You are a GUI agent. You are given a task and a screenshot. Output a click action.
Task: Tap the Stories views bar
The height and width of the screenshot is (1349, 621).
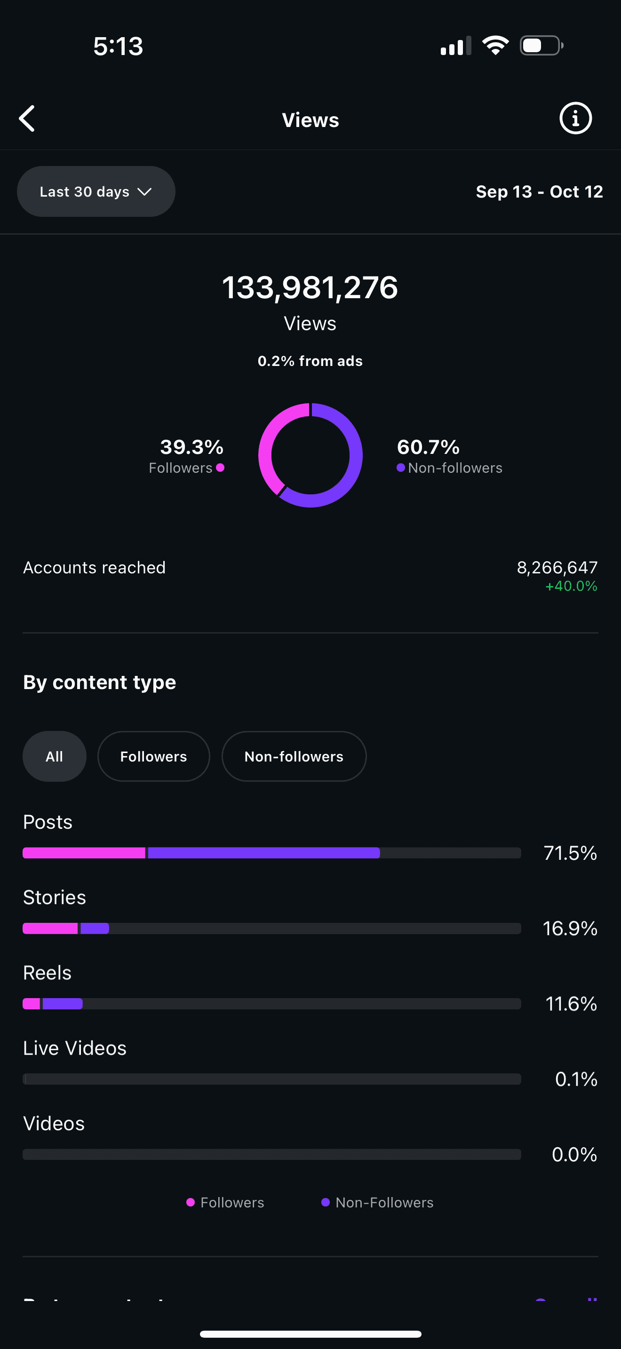271,928
